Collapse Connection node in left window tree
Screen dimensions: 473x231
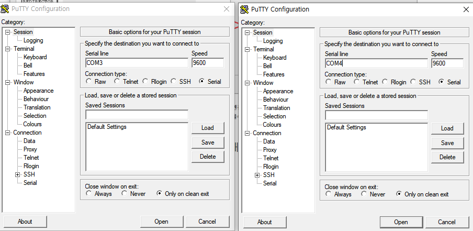(x=7, y=133)
